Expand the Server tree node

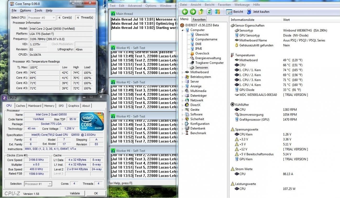click(x=183, y=82)
